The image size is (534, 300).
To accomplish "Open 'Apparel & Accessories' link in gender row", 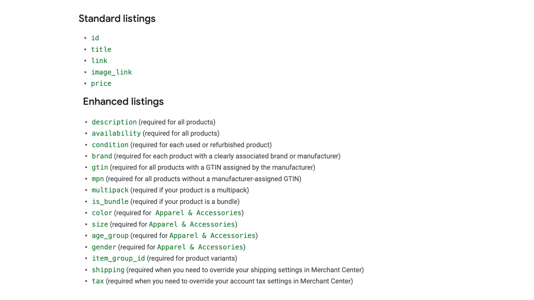I will pyautogui.click(x=200, y=247).
